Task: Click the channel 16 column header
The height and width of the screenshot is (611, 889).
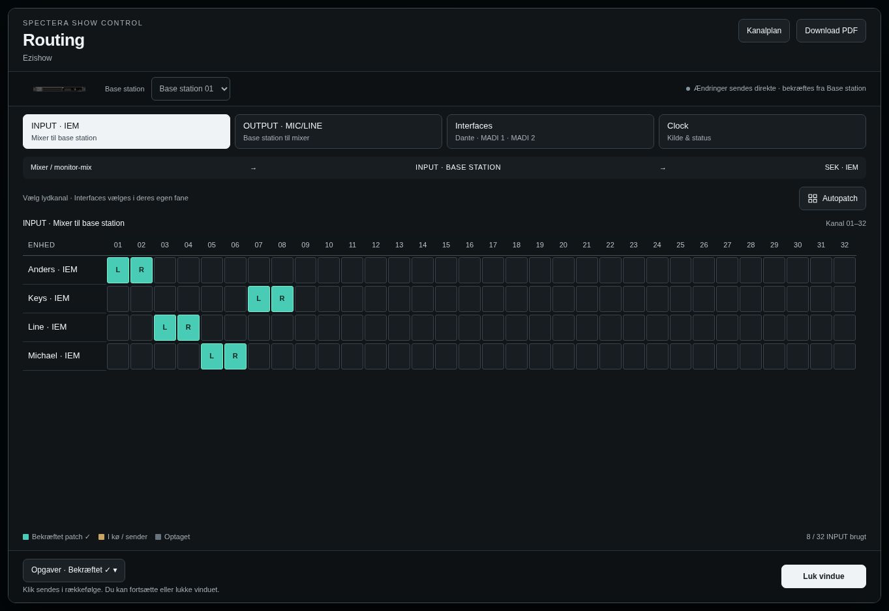Action: (470, 245)
